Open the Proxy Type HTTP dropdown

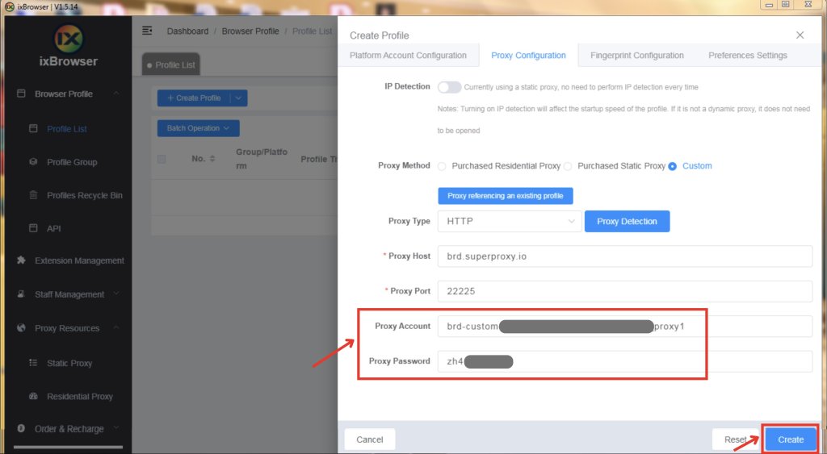pyautogui.click(x=509, y=221)
